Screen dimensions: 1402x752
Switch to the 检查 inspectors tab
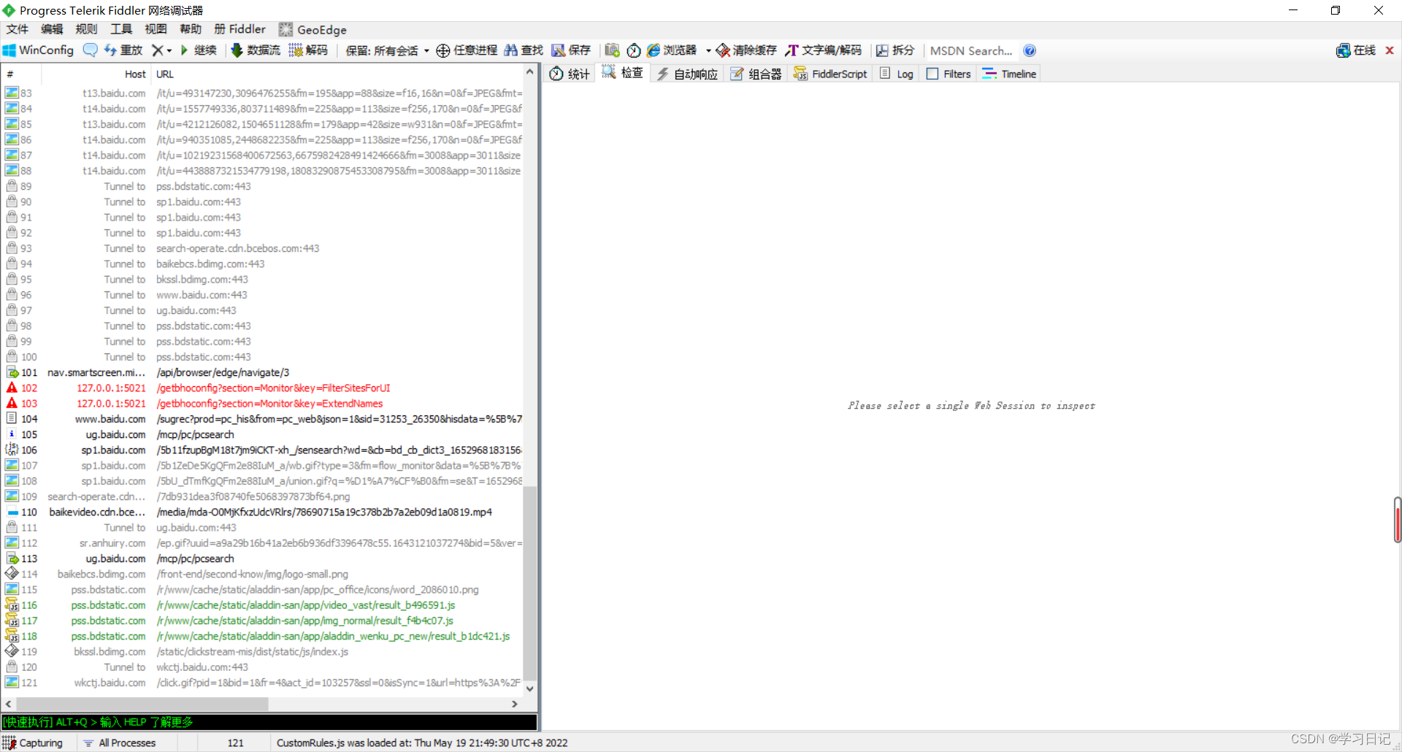623,73
